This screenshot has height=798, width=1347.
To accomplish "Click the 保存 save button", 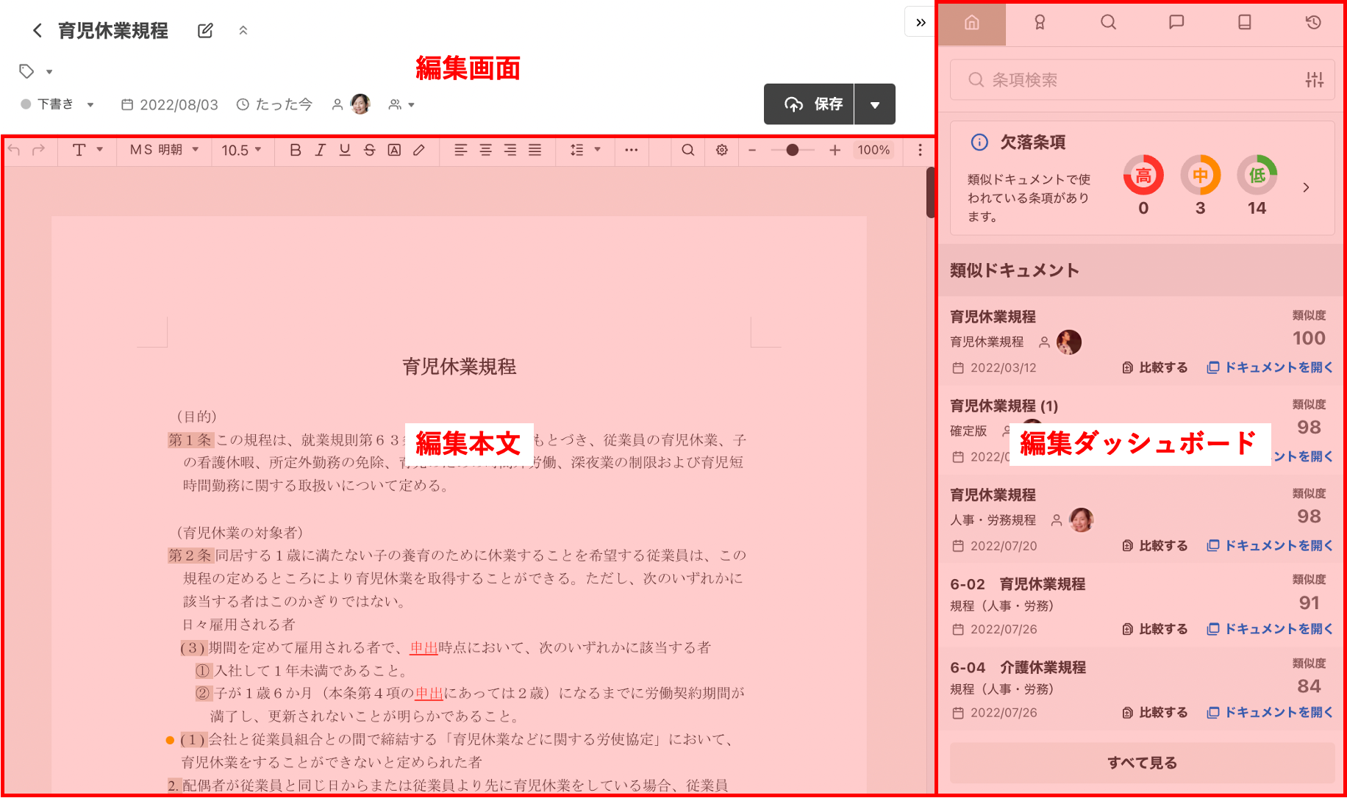I will click(810, 104).
